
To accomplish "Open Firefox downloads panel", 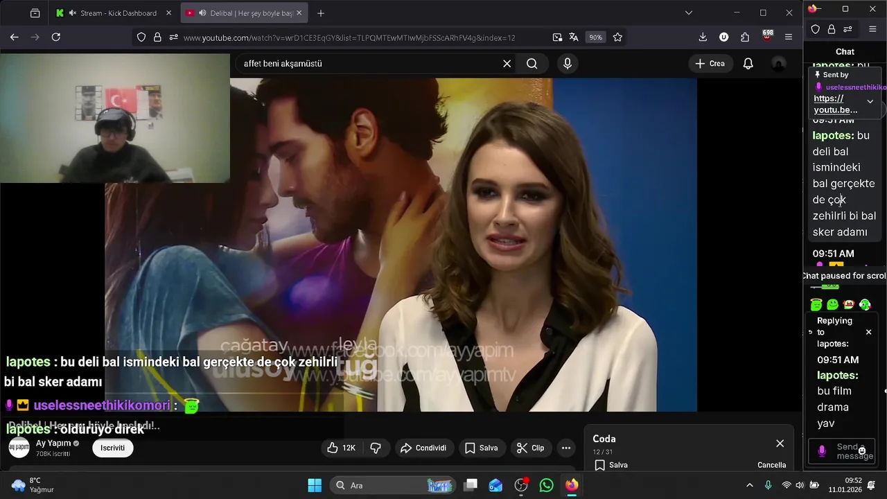I will coord(703,37).
